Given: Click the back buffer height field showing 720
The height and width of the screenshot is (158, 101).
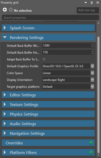Looking at the screenshot, I should 66,52.
